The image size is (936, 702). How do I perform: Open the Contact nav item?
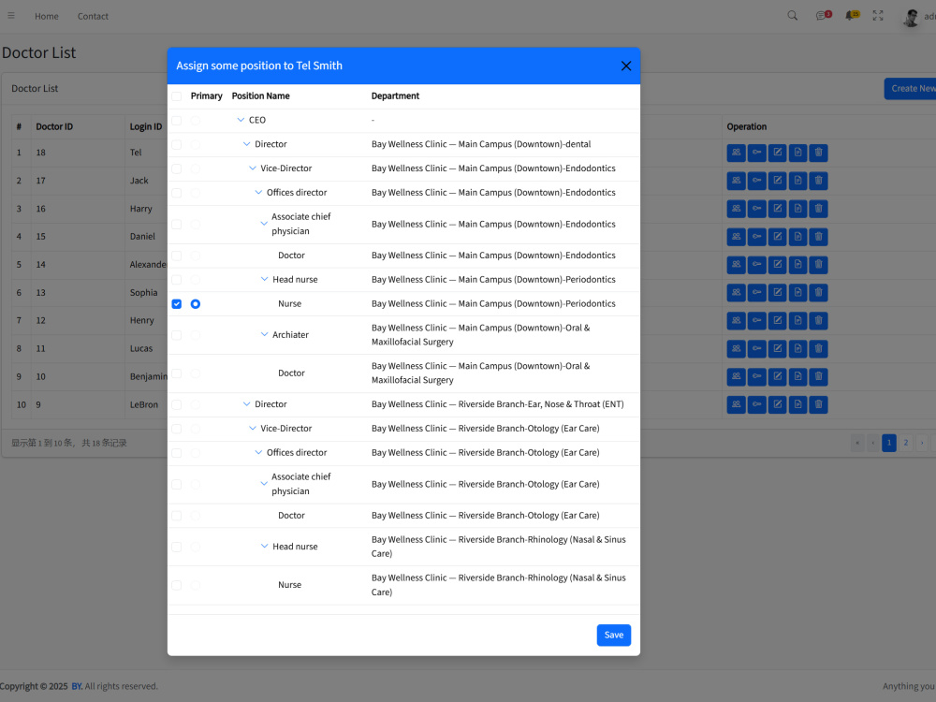93,16
